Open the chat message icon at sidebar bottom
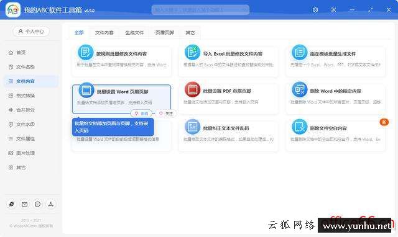This screenshot has width=398, height=237. [x=37, y=204]
